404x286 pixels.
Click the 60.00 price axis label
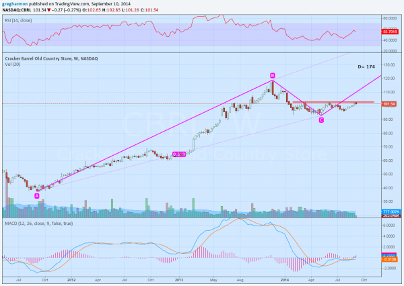pyautogui.click(x=389, y=160)
